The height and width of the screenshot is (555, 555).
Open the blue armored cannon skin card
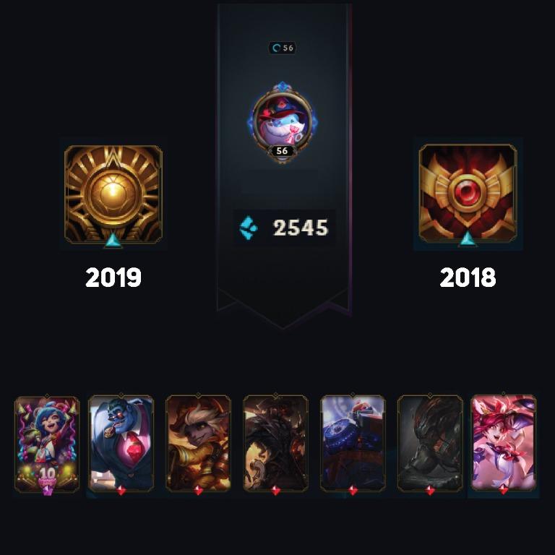point(353,443)
